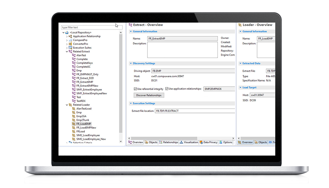Expand the ComparePro tree node
The height and width of the screenshot is (188, 329).
(x=67, y=40)
